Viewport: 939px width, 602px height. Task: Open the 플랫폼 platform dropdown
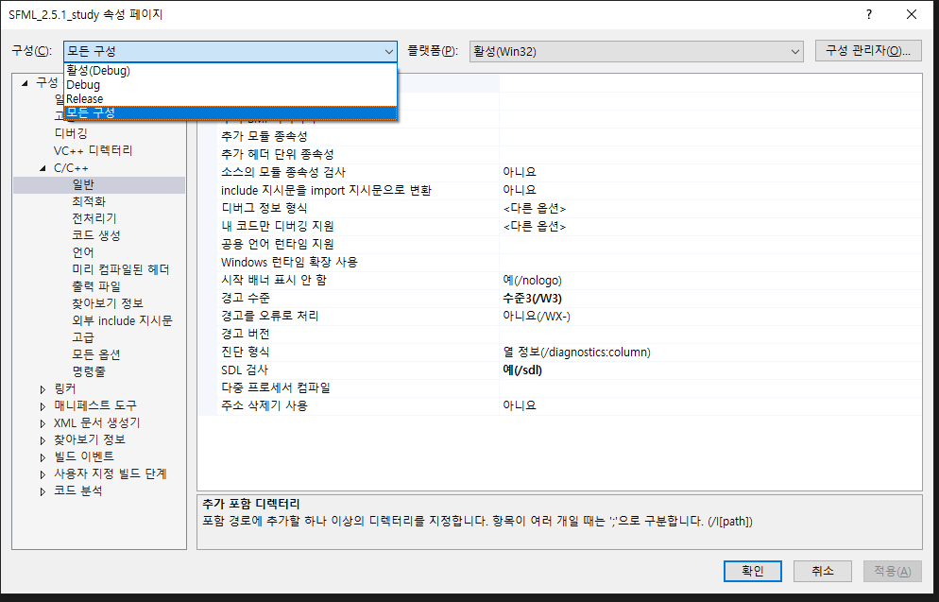pyautogui.click(x=636, y=52)
